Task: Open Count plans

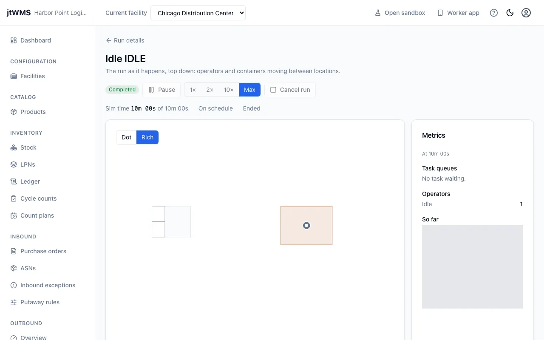Action: point(47,215)
